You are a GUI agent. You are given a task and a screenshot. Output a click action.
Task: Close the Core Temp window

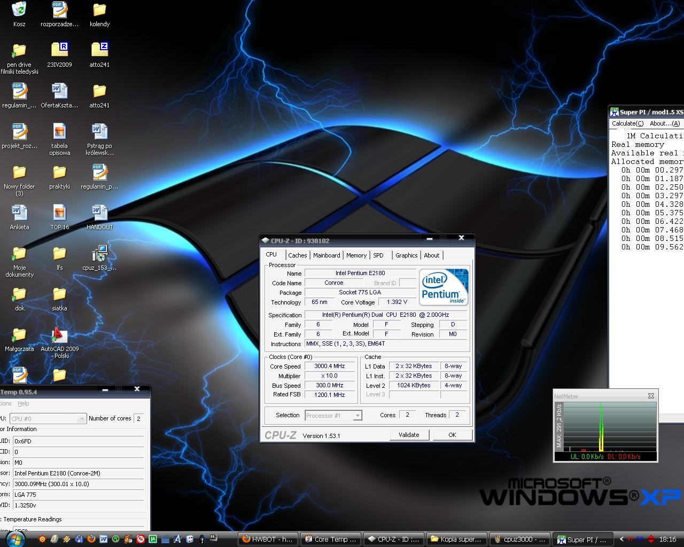coord(137,389)
